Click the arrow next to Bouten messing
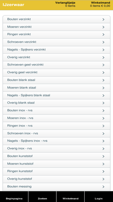113x202 pixels. tap(103, 187)
